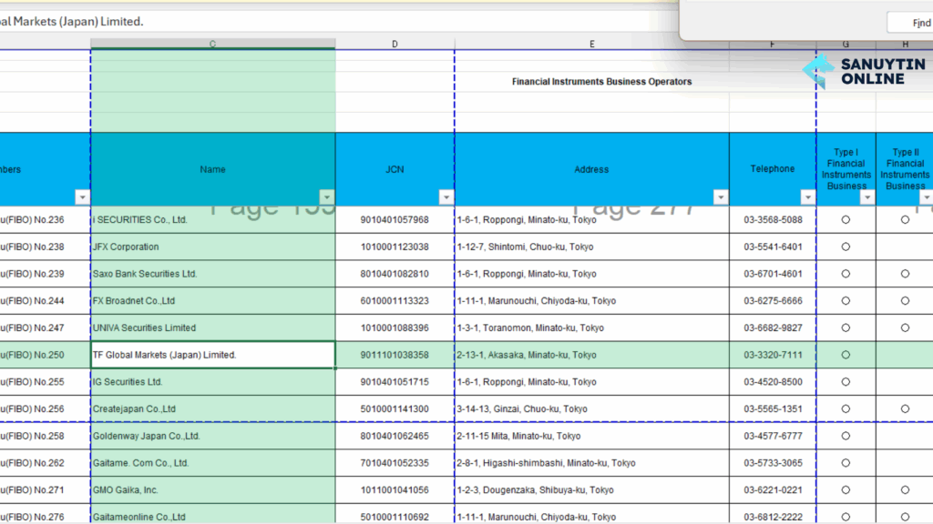Screen dimensions: 933x524
Task: Select telephone cell 03-6701-4601
Action: tap(773, 274)
